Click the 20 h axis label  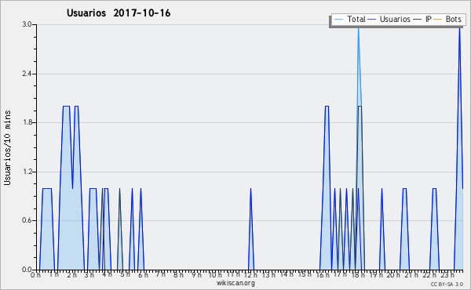coord(393,274)
